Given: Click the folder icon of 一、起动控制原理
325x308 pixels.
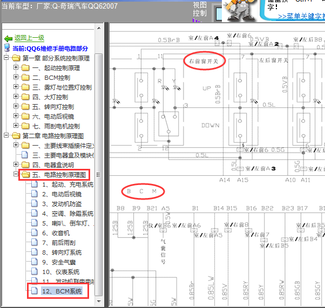Looking at the screenshot, I should (25, 67).
